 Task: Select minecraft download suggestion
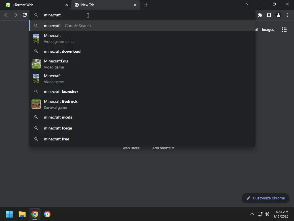click(x=142, y=51)
